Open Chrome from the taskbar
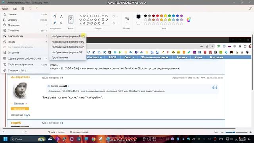 pos(93,139)
